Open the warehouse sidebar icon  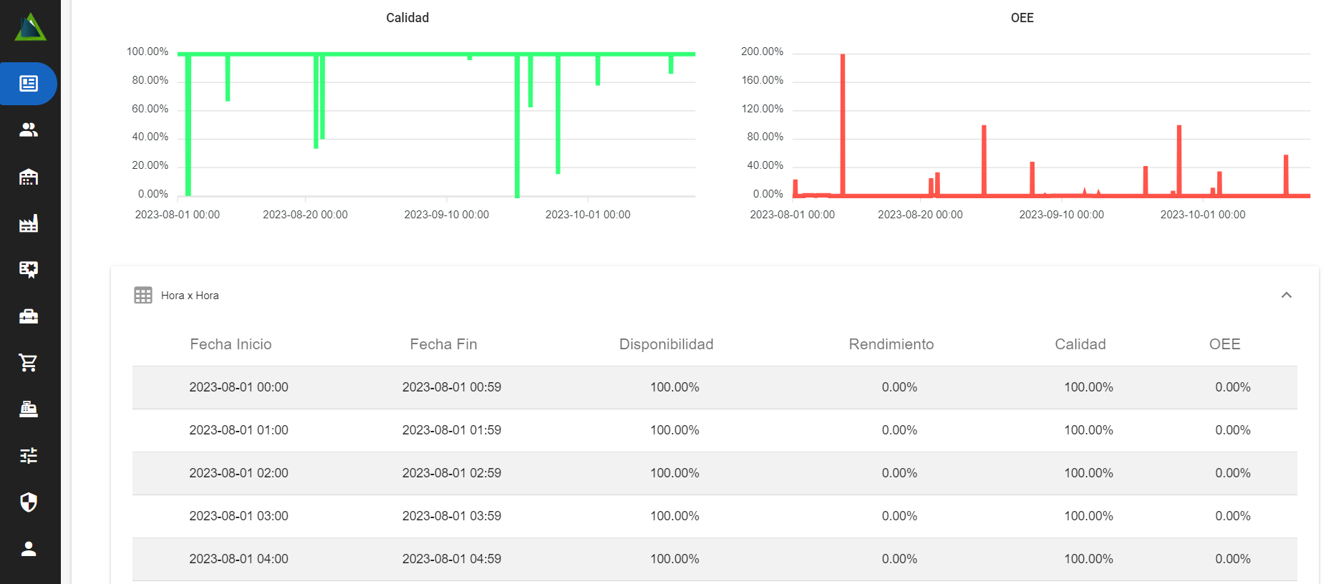coord(29,177)
